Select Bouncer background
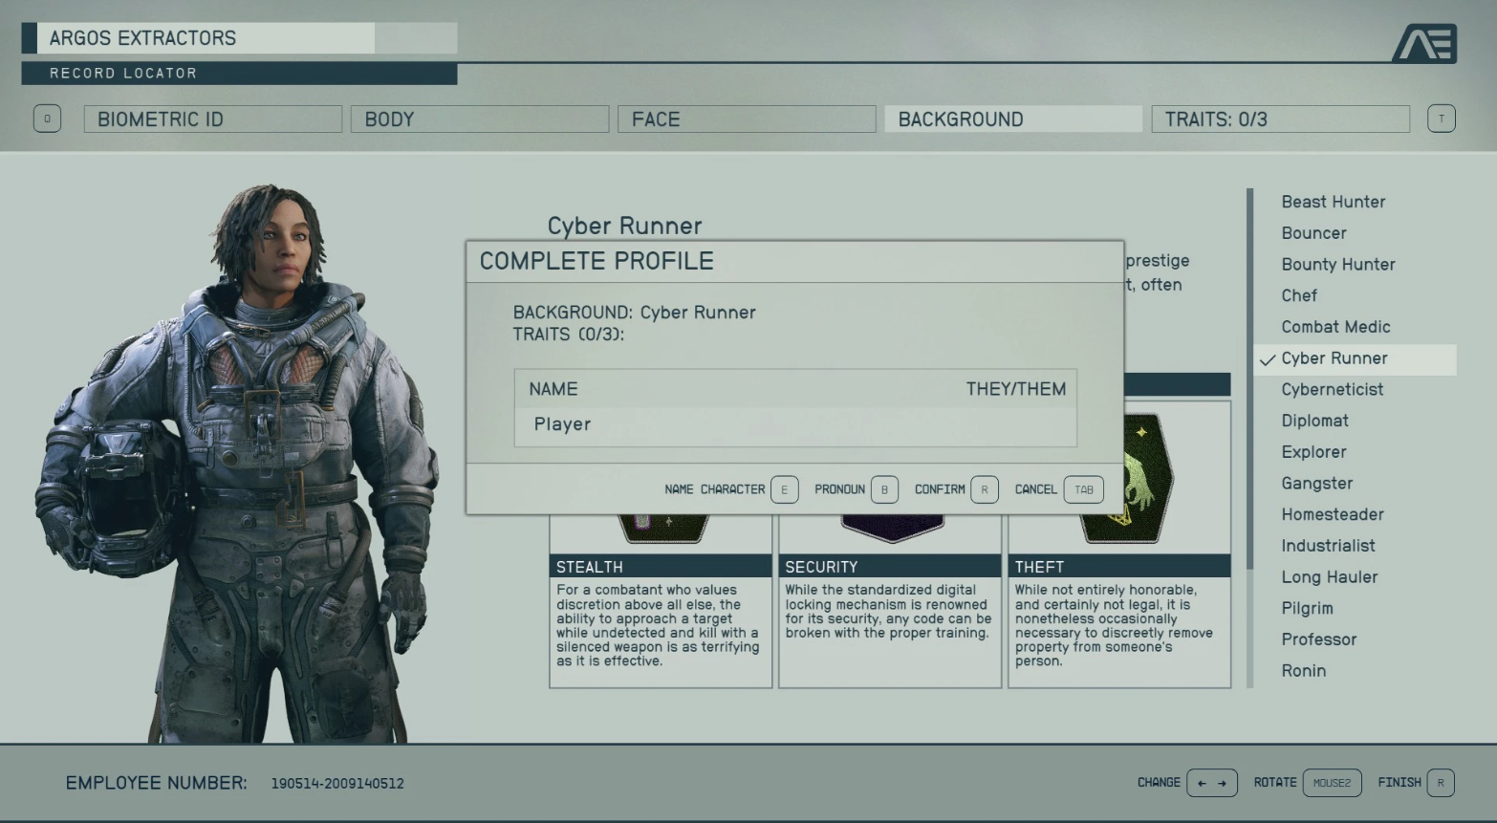1497x823 pixels. [1313, 233]
